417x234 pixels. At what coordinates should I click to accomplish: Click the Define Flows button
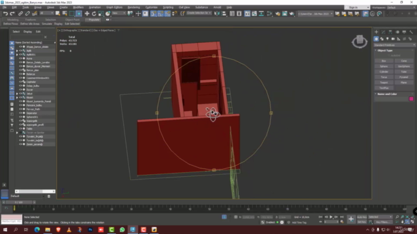click(x=10, y=24)
